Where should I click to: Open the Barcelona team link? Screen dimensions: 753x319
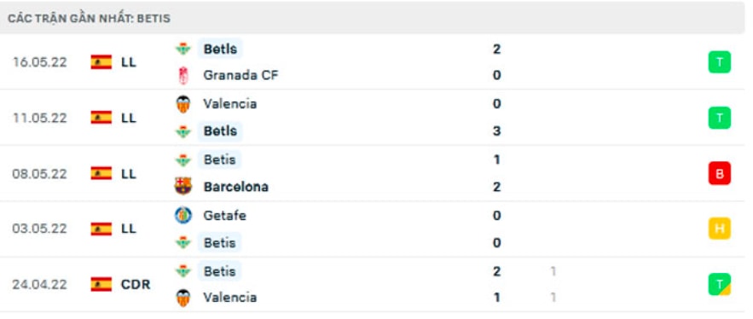click(236, 187)
